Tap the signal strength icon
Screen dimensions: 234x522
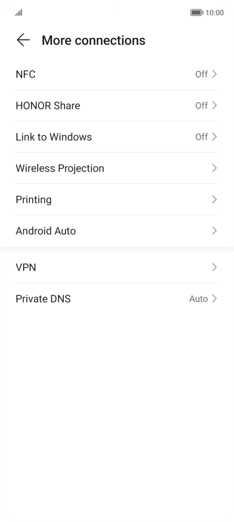pos(19,12)
